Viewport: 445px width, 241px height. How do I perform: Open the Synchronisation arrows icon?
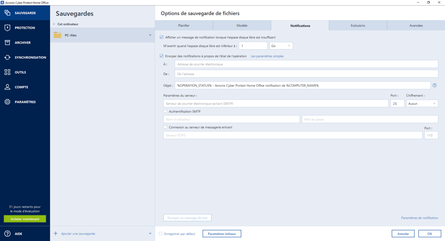tap(7, 57)
